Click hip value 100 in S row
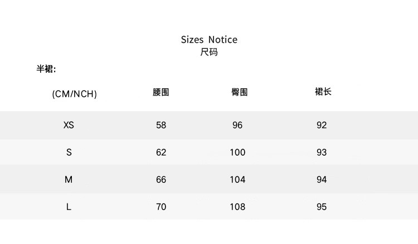 point(237,152)
